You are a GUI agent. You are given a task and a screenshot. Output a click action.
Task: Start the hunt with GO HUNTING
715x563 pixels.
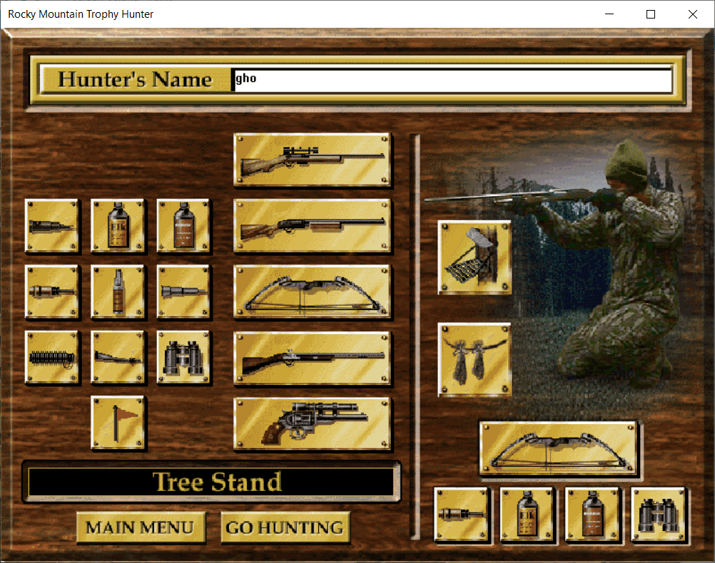coord(285,527)
